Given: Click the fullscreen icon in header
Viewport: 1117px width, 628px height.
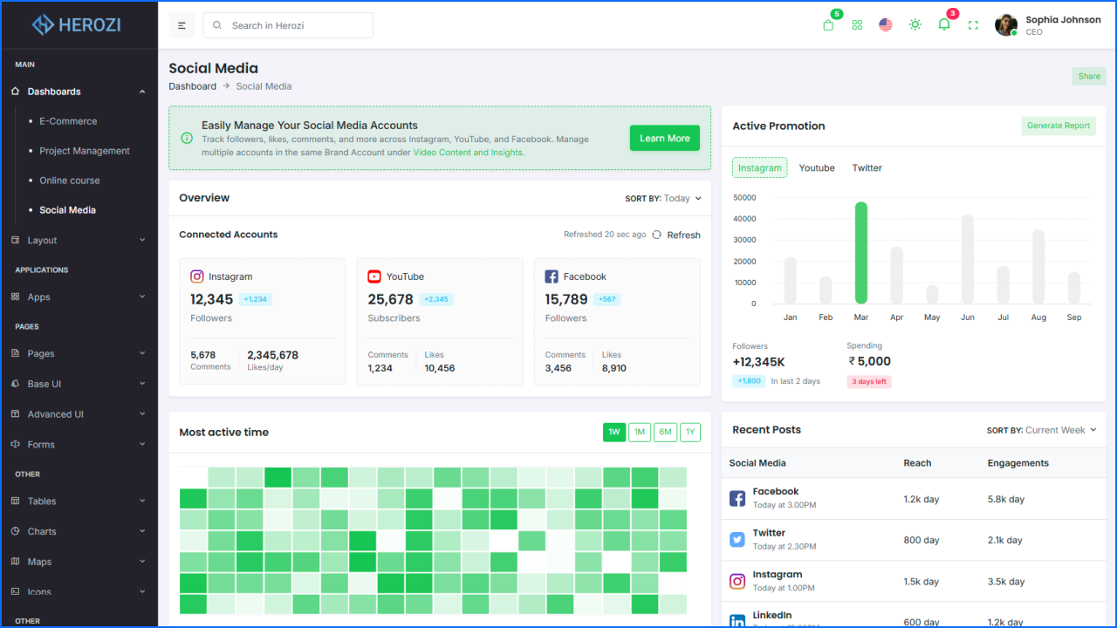Looking at the screenshot, I should click(x=973, y=25).
